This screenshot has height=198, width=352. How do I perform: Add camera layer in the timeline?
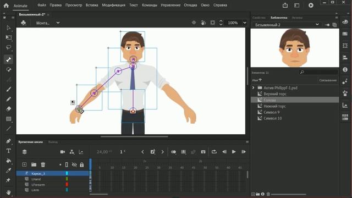coord(63,152)
